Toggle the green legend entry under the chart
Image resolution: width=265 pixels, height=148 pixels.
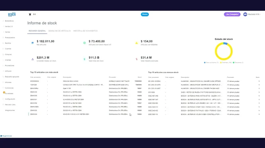[x=238, y=63]
